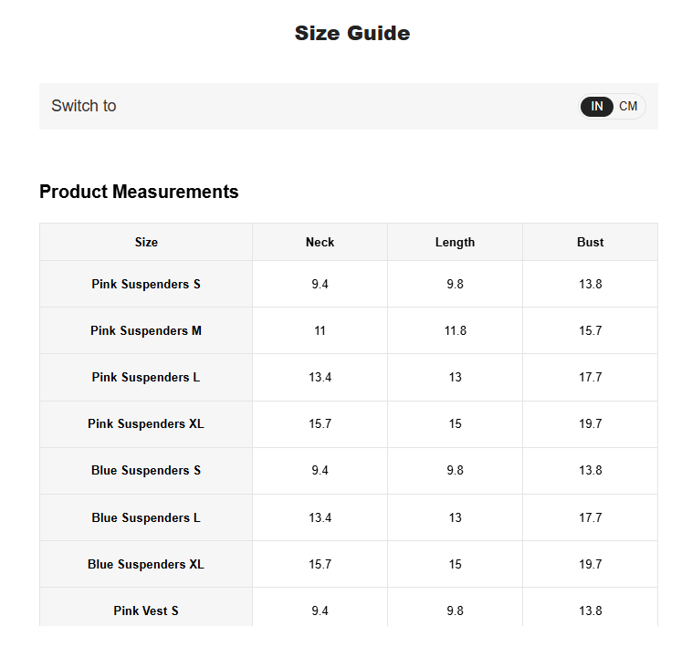The image size is (692, 647).
Task: Select the Pink Vest S row label
Action: [x=146, y=610]
